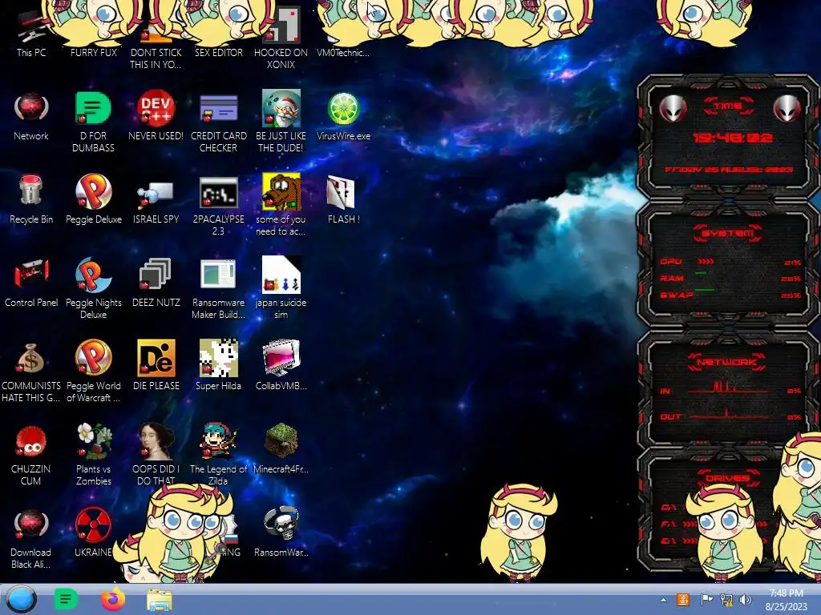Click the right alien head on the Time widget
Screen dimensions: 821x615
pos(787,108)
